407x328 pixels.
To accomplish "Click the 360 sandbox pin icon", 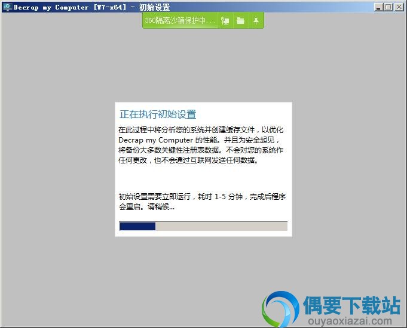I will [x=256, y=20].
